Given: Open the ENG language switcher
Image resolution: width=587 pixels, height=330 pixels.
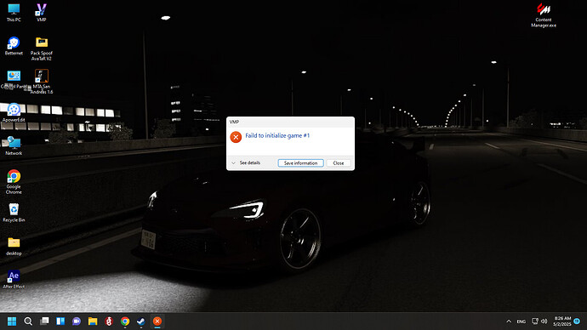Looking at the screenshot, I should point(521,321).
